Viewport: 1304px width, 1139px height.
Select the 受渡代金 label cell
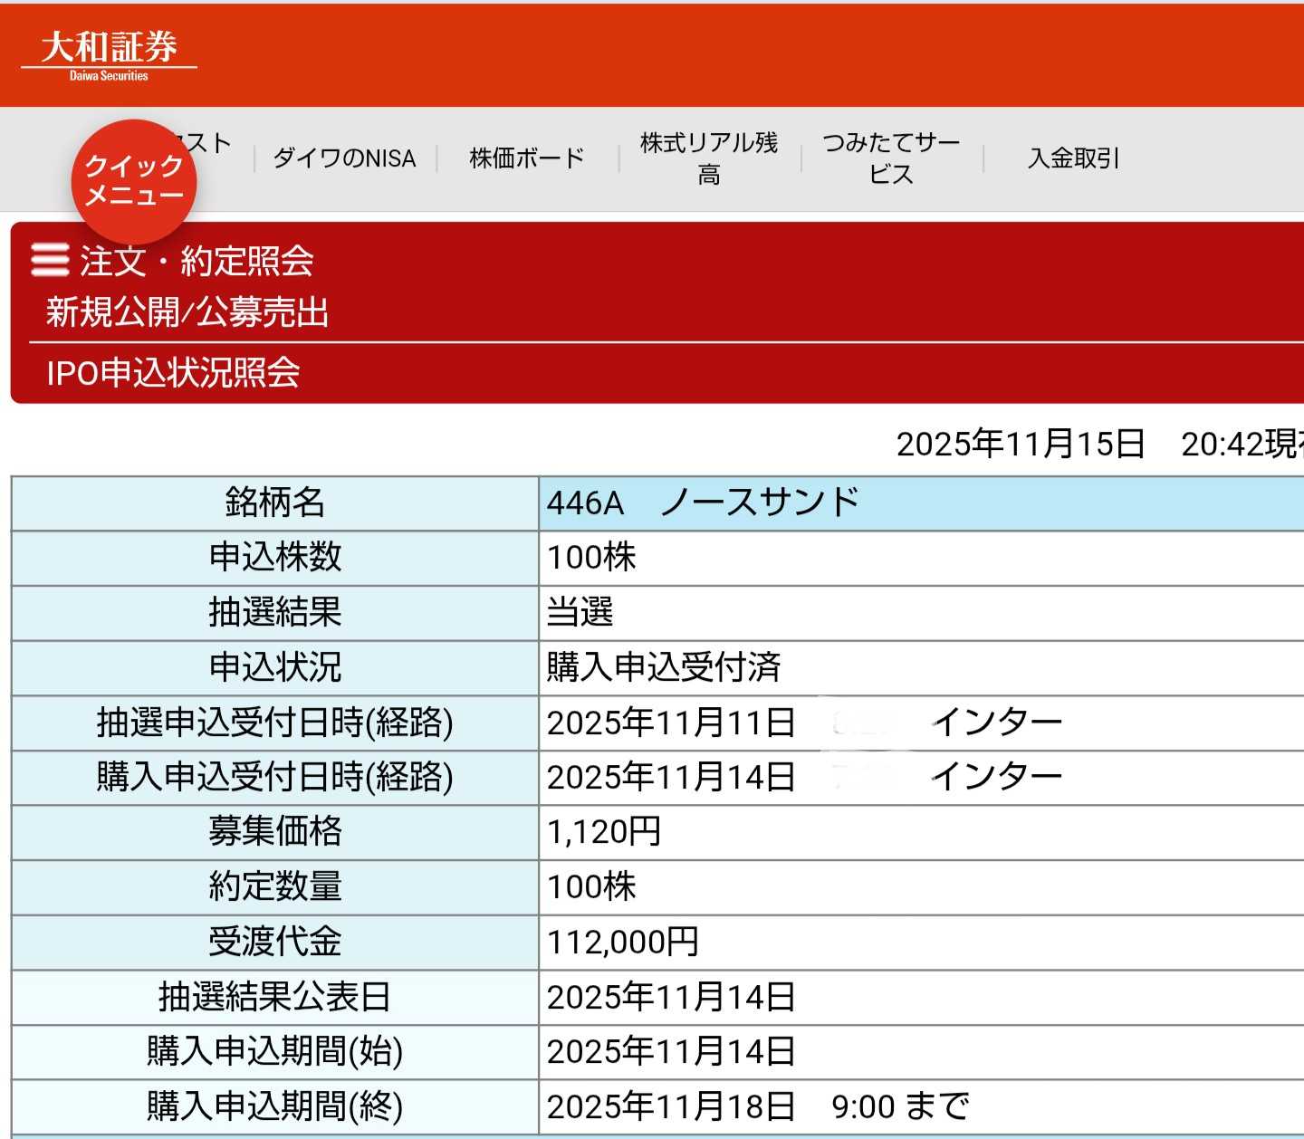pos(275,942)
